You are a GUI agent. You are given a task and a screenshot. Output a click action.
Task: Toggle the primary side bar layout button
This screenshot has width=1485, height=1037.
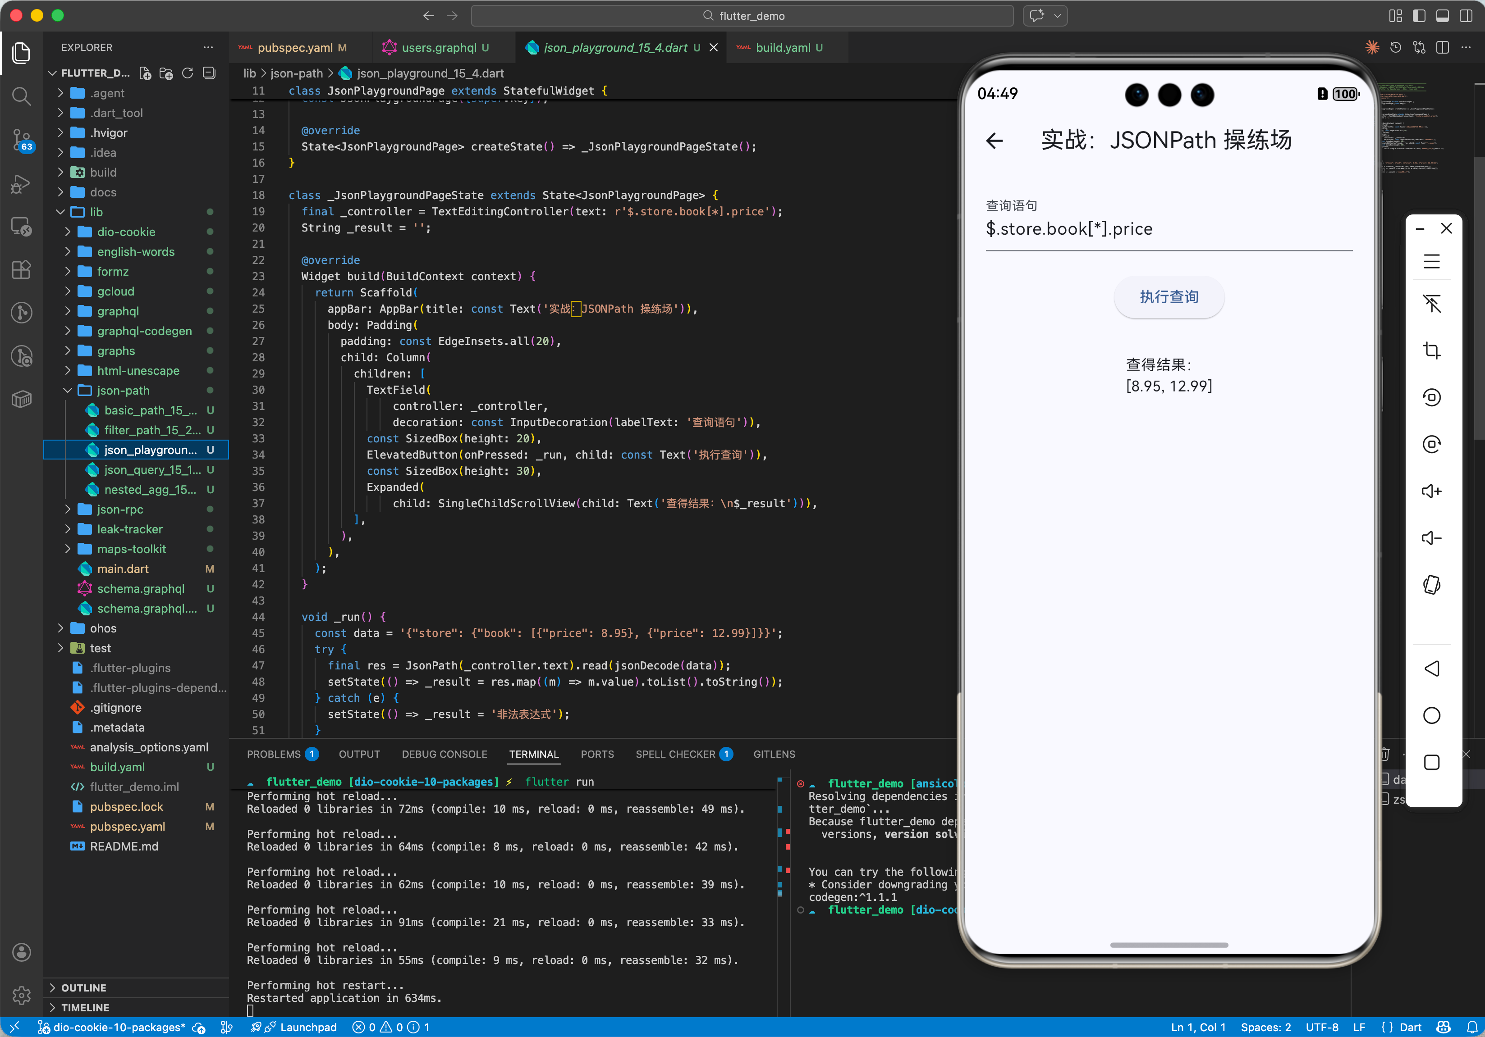1418,15
